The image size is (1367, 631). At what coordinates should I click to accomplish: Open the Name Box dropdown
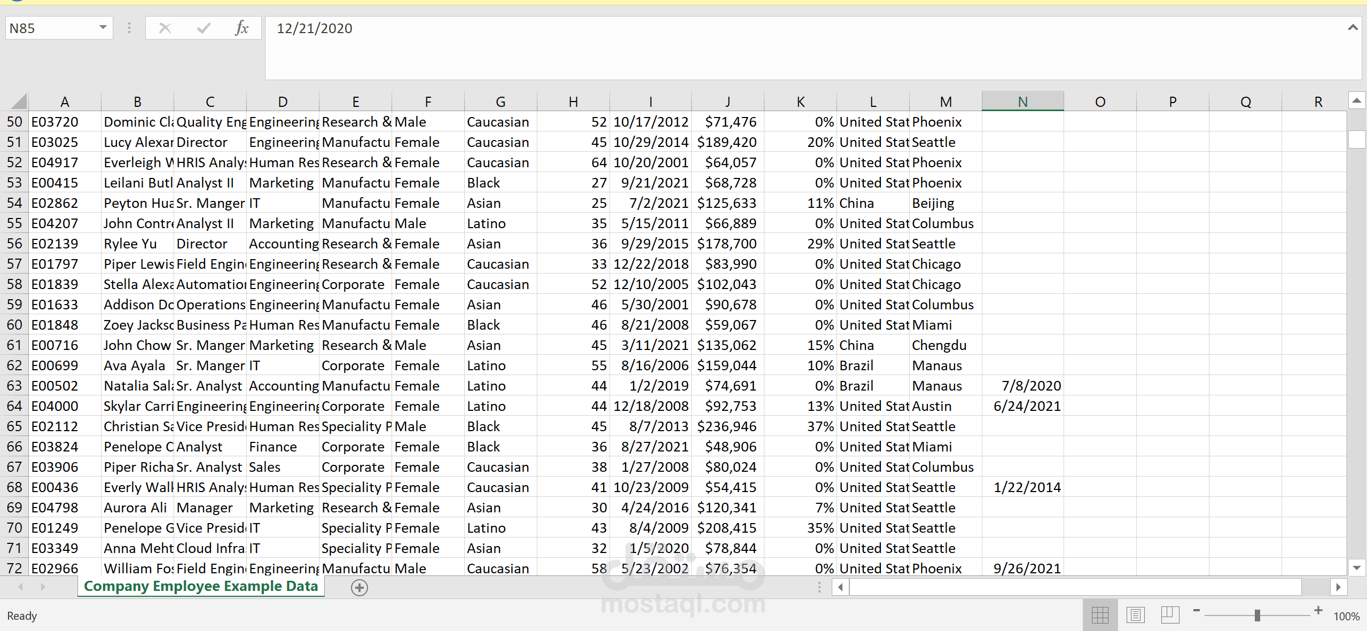coord(103,28)
